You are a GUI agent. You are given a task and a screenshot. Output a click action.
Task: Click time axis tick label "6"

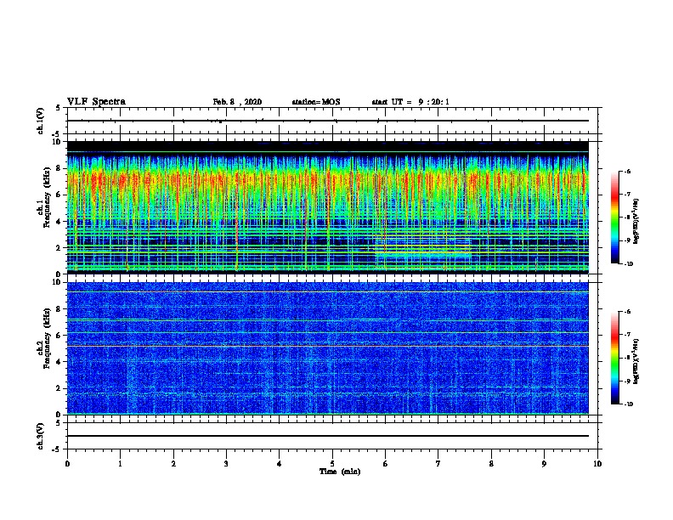(386, 464)
